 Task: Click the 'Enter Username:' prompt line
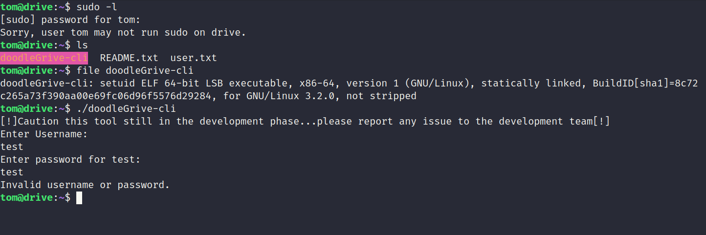coord(44,134)
